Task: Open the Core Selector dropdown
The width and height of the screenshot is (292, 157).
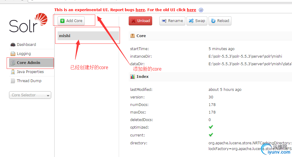Action: [30, 95]
